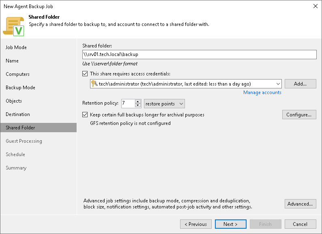Close the New Agent Backup Job dialog
The height and width of the screenshot is (234, 322).
(316, 6)
